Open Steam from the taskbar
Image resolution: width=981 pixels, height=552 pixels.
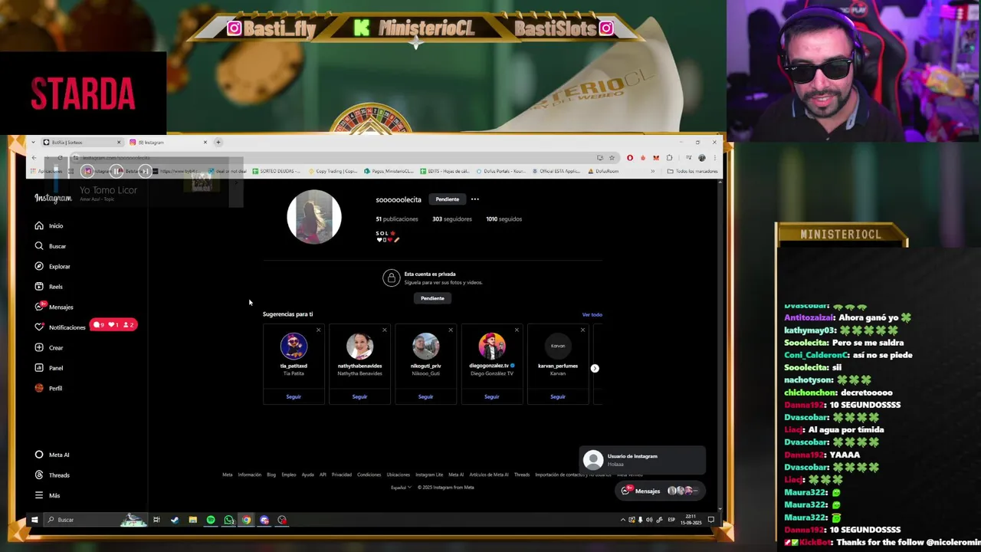pyautogui.click(x=175, y=520)
